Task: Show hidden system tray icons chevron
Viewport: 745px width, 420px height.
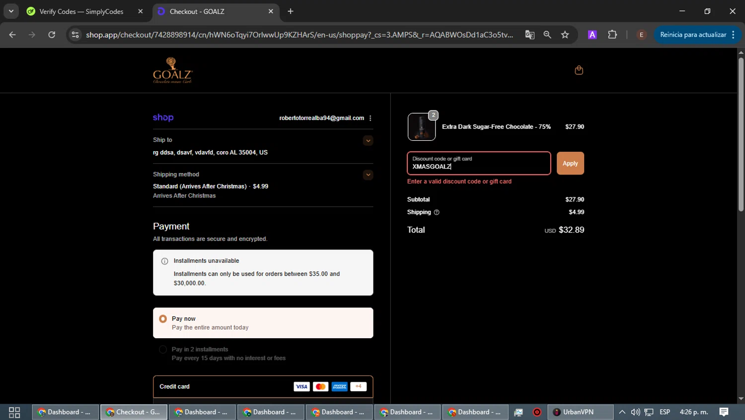Action: [x=622, y=412]
